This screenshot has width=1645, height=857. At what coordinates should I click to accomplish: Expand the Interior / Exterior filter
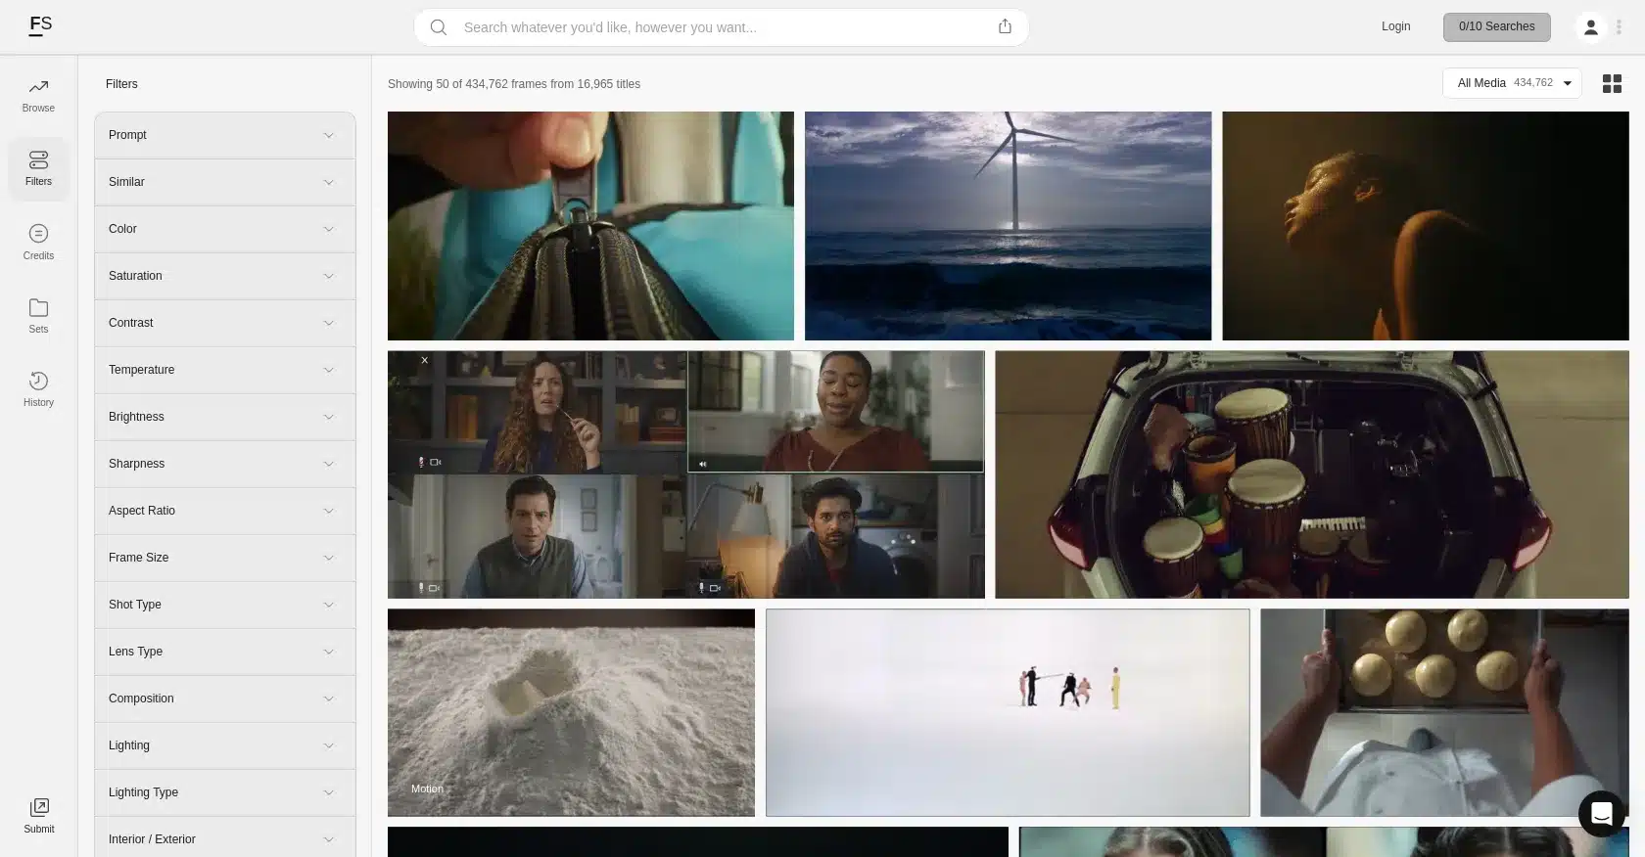click(225, 838)
